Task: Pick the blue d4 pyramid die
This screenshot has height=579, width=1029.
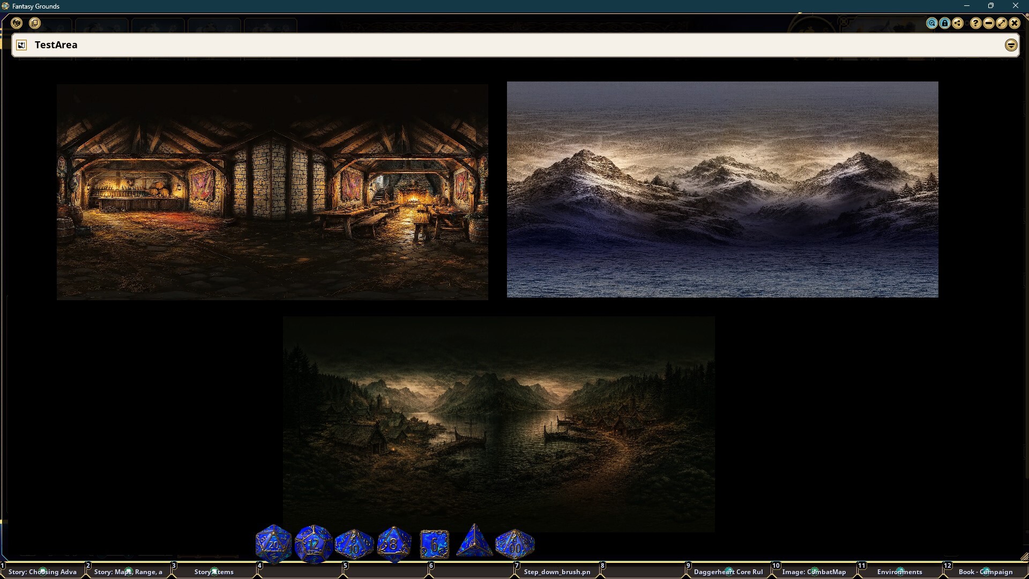Action: (x=474, y=541)
